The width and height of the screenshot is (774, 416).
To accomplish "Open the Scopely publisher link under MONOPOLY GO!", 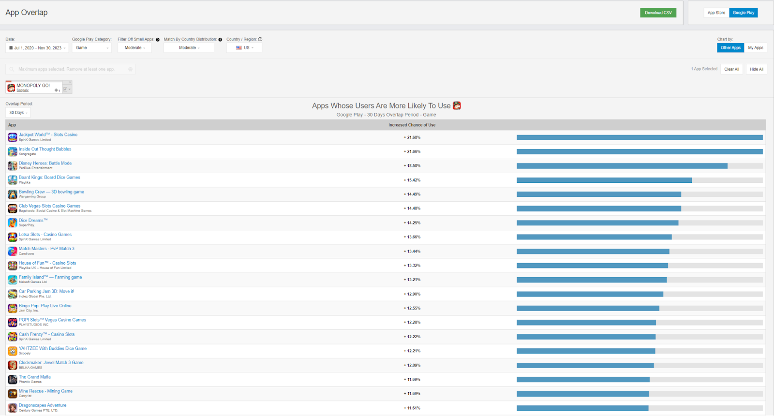I will tap(23, 90).
